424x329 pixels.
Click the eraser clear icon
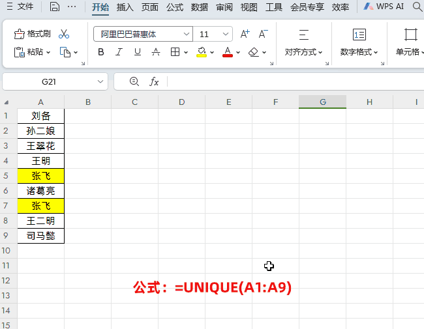(254, 52)
